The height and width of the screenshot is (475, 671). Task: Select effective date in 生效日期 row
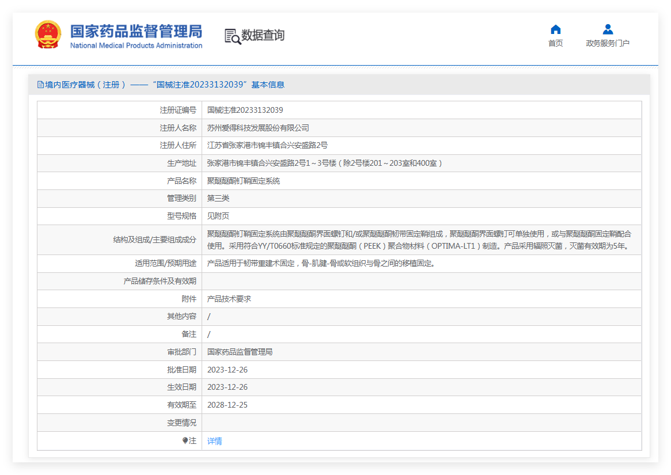coord(228,387)
